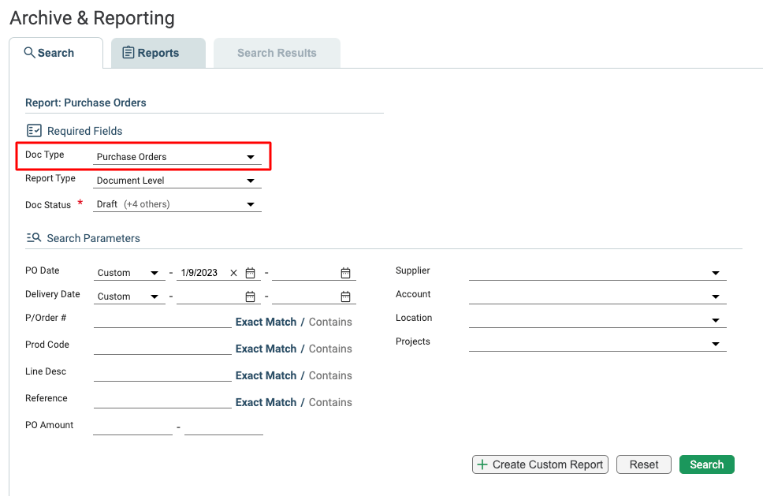Switch Line Desc matching to Contains
The height and width of the screenshot is (496, 763).
(x=330, y=375)
